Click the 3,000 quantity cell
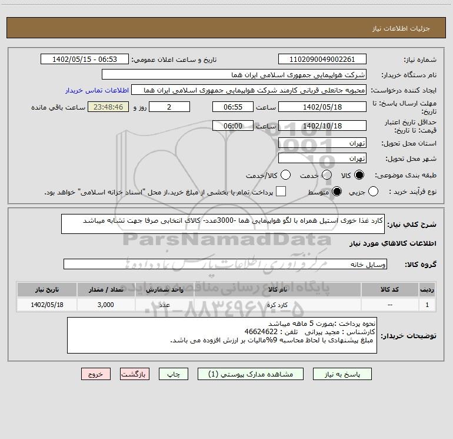 (x=106, y=305)
